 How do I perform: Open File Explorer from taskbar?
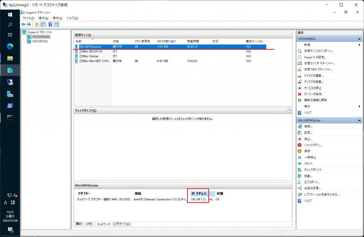pos(10,58)
